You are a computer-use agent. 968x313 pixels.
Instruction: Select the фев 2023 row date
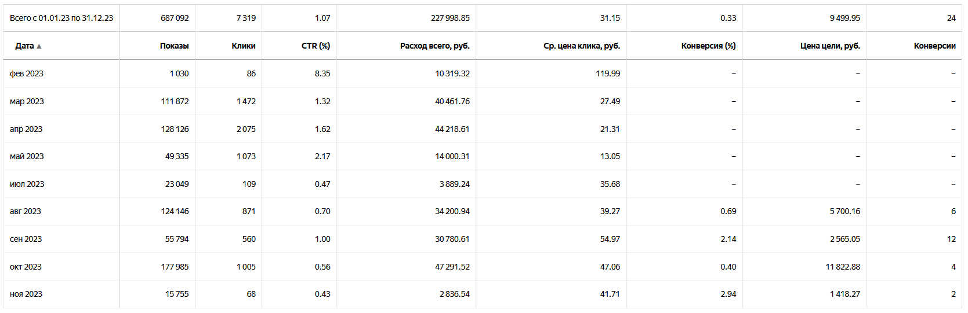[27, 73]
